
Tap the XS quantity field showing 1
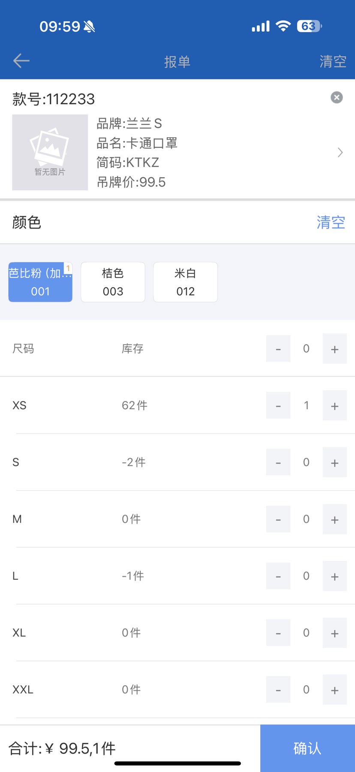click(306, 405)
